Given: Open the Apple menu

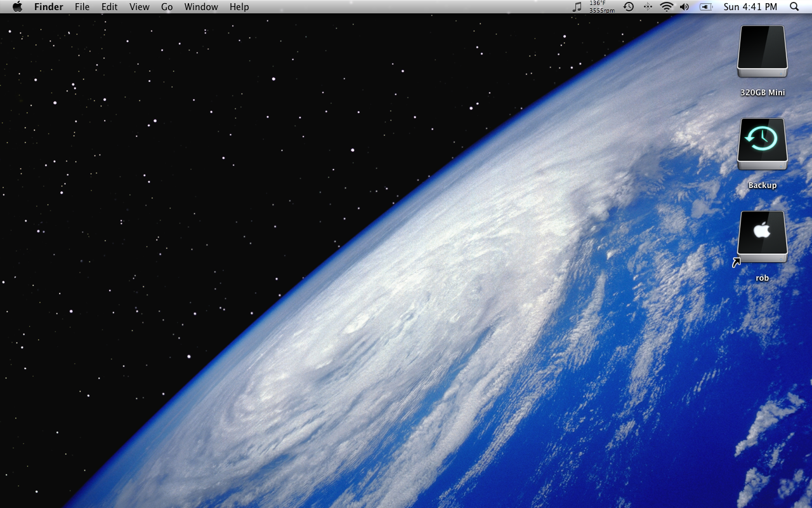Looking at the screenshot, I should click(17, 6).
